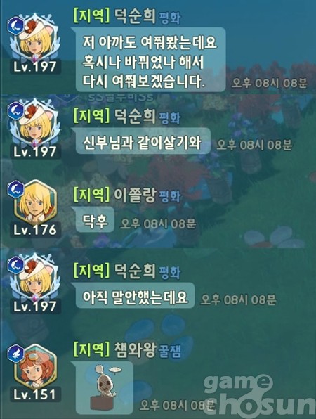Open 덕순희's avatar on the top message
Image resolution: width=316 pixels, height=419 pixels.
click(35, 39)
